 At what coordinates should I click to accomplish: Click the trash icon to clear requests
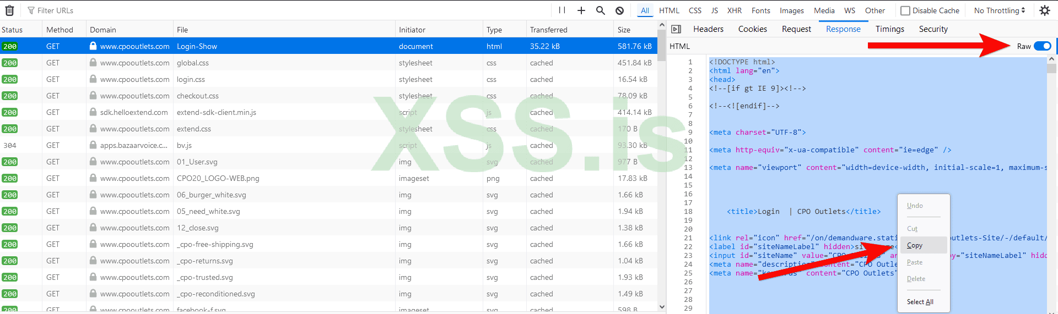tap(9, 10)
